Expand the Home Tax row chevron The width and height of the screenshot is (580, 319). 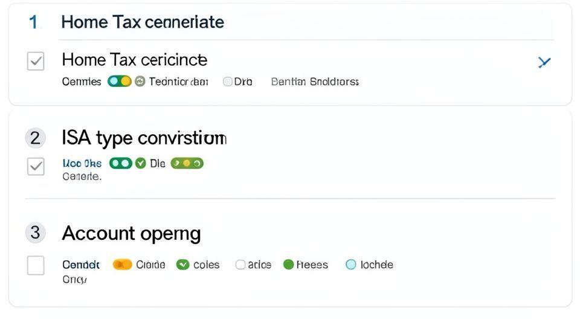544,62
